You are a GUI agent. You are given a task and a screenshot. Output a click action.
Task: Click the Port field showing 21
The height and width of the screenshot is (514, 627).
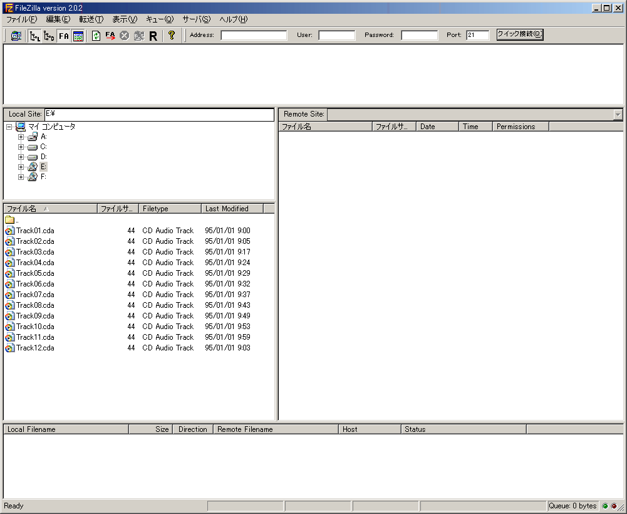coord(477,35)
